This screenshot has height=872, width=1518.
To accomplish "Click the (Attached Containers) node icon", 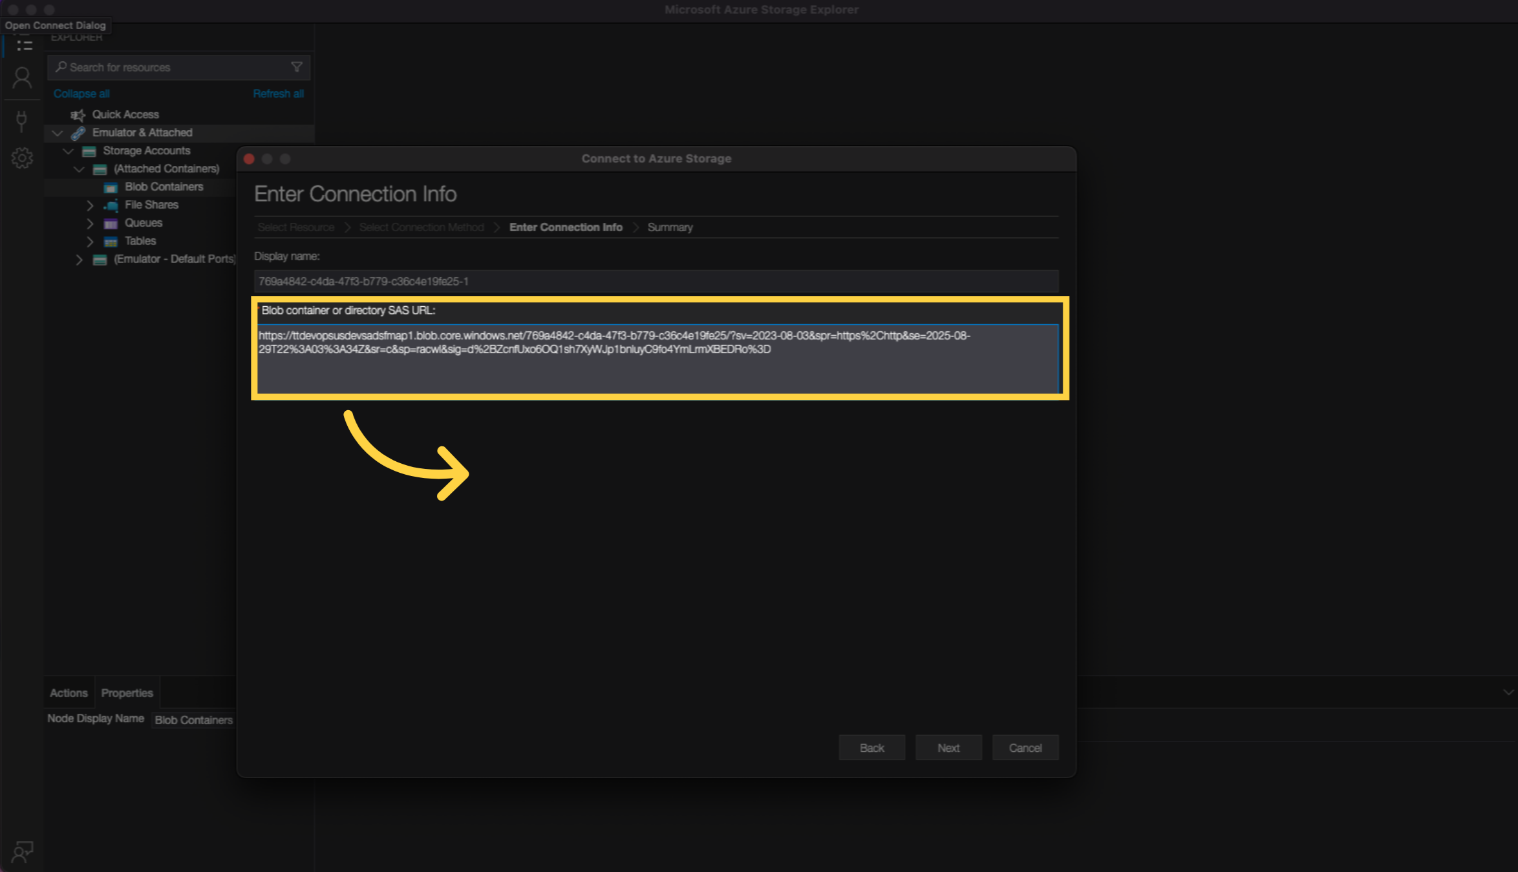I will click(x=100, y=169).
